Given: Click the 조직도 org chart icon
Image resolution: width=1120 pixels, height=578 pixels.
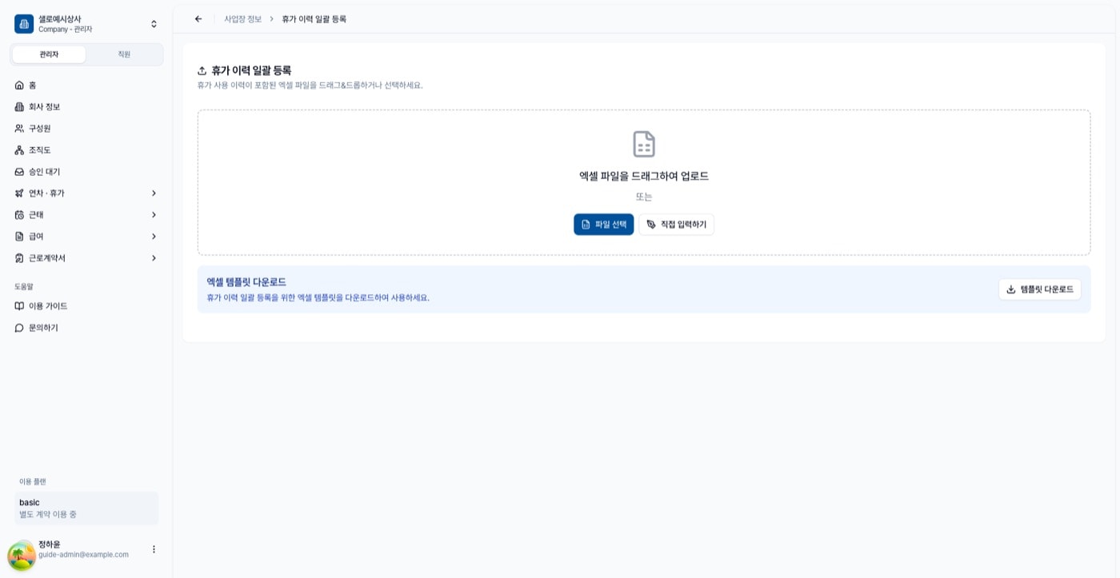Looking at the screenshot, I should tap(19, 149).
